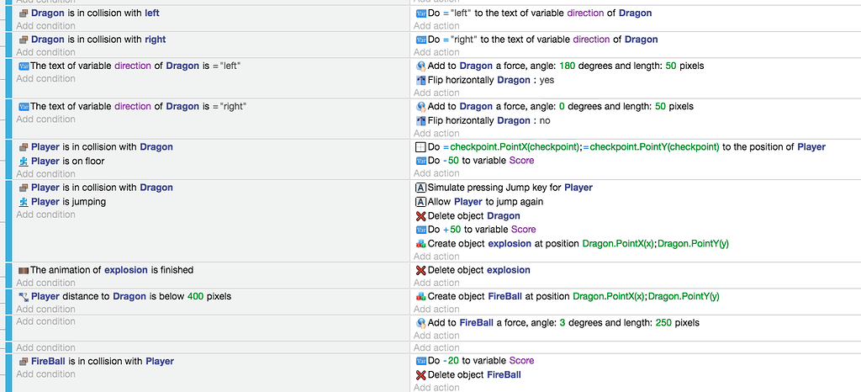861x392 pixels.
Task: Select 'FireBall is in collision with Player' condition text
Action: click(x=103, y=361)
